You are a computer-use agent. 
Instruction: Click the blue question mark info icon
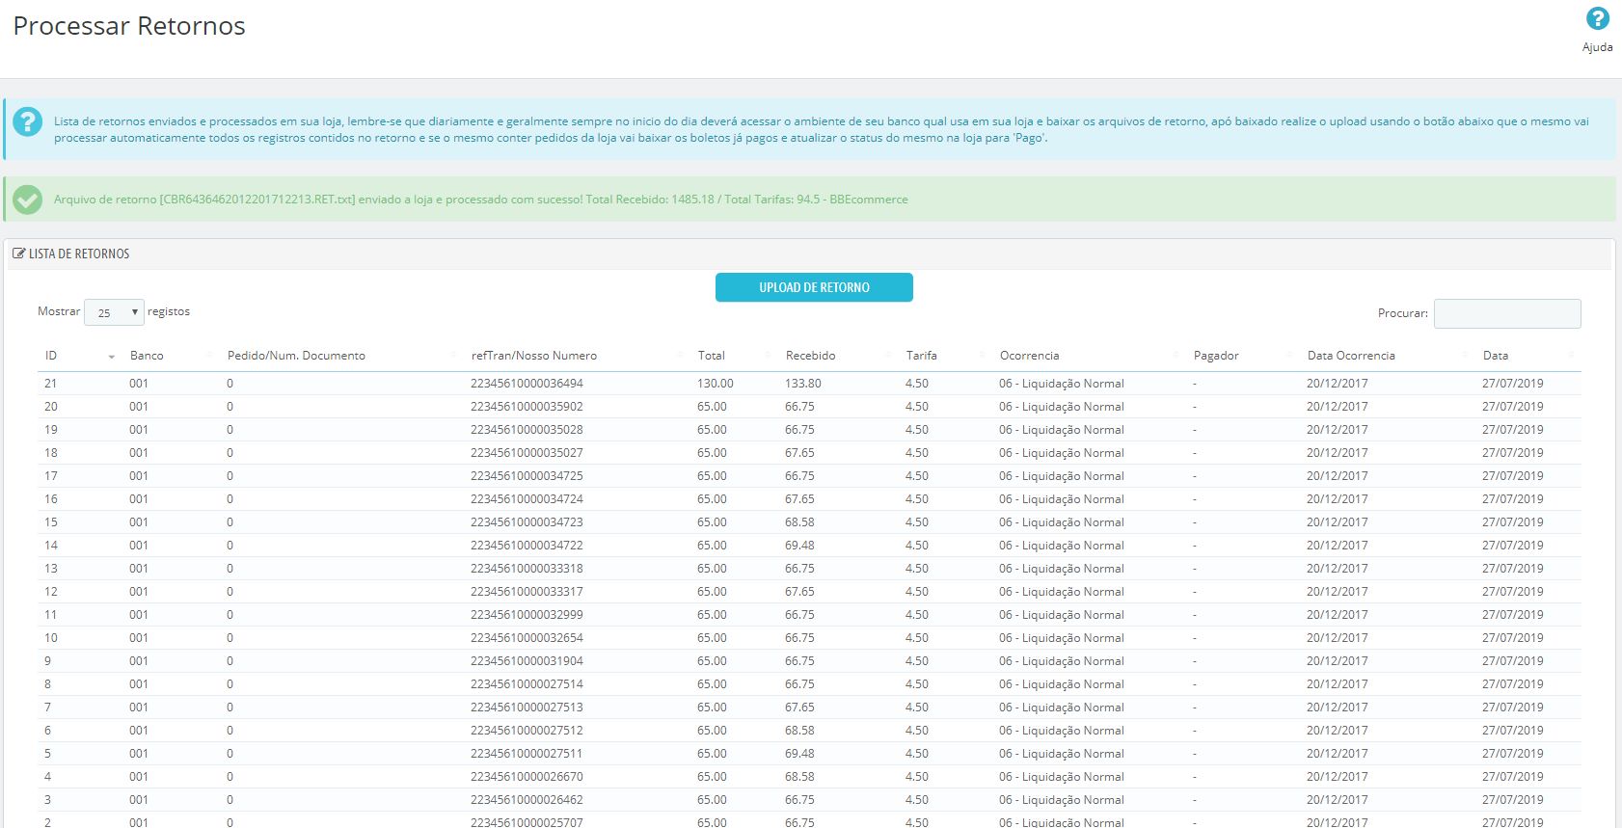click(x=28, y=122)
